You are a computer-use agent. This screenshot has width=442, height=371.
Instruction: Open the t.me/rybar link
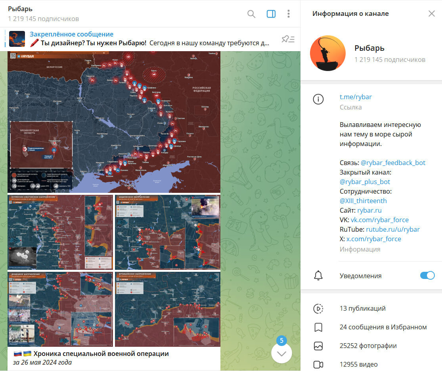tap(356, 97)
